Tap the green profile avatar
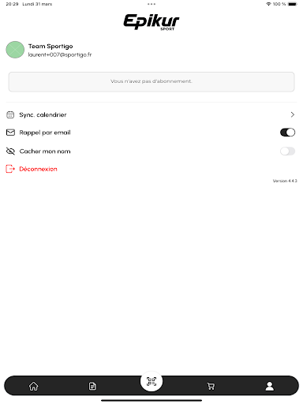 tap(15, 50)
